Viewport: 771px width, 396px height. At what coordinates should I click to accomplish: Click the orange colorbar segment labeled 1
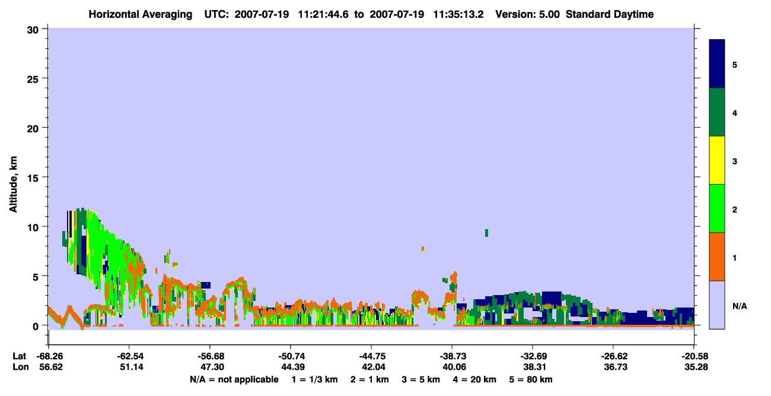pos(717,256)
